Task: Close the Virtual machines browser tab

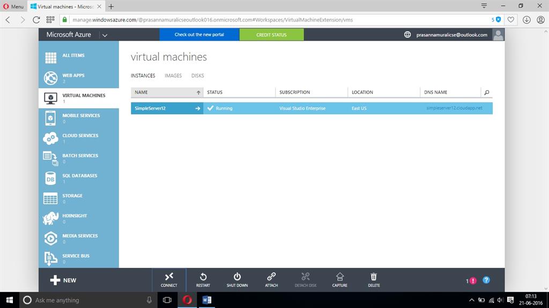Action: pyautogui.click(x=99, y=6)
